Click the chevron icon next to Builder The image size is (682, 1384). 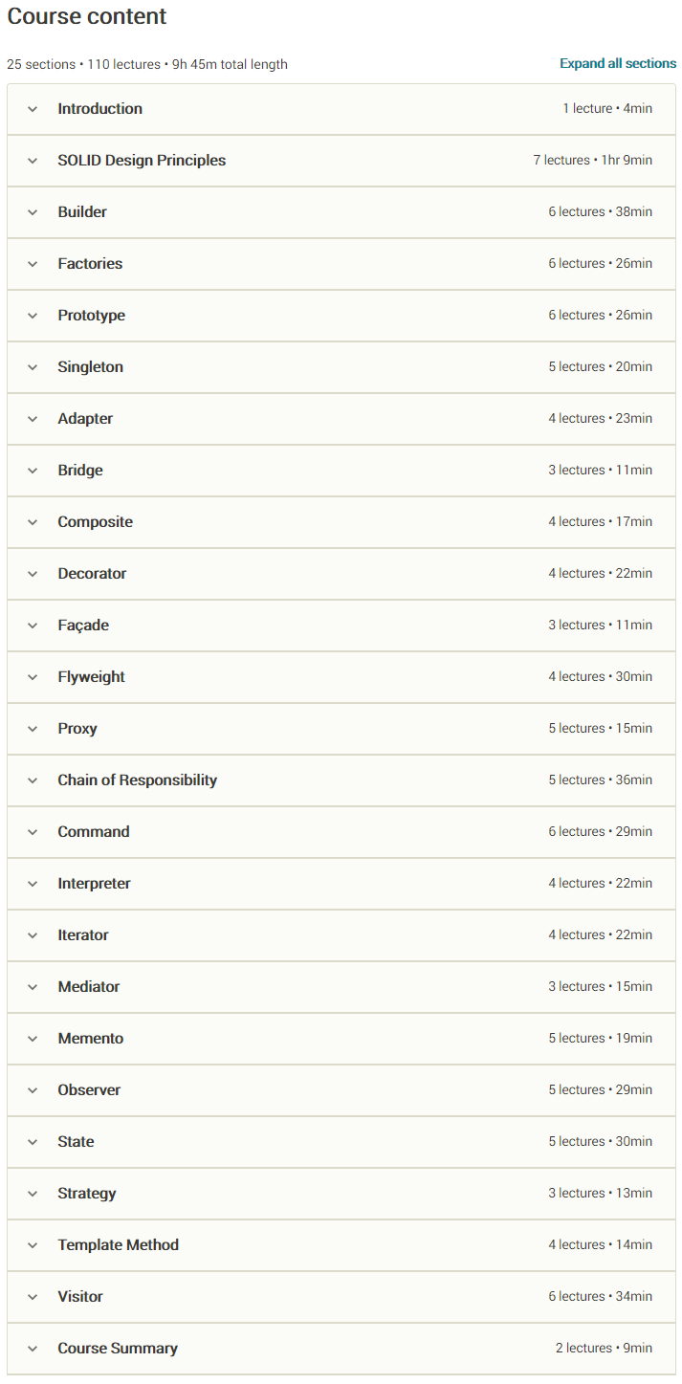click(33, 212)
